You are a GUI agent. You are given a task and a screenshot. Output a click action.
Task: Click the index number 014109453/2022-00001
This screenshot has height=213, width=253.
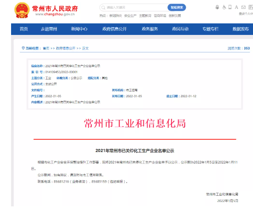pyautogui.click(x=61, y=72)
